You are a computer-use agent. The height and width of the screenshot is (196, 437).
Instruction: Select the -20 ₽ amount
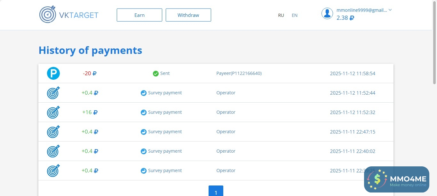coord(90,73)
